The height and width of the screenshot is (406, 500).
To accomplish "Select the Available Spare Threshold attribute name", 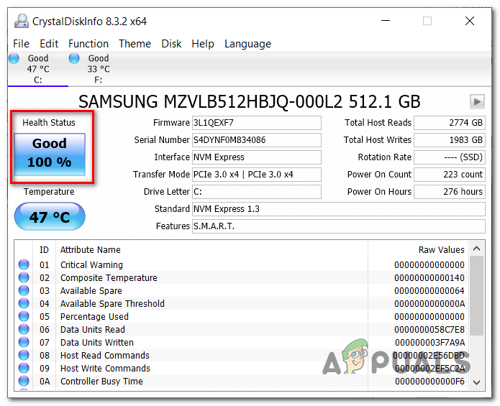I will click(x=112, y=303).
